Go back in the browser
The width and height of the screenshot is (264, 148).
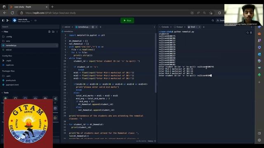point(5,13)
